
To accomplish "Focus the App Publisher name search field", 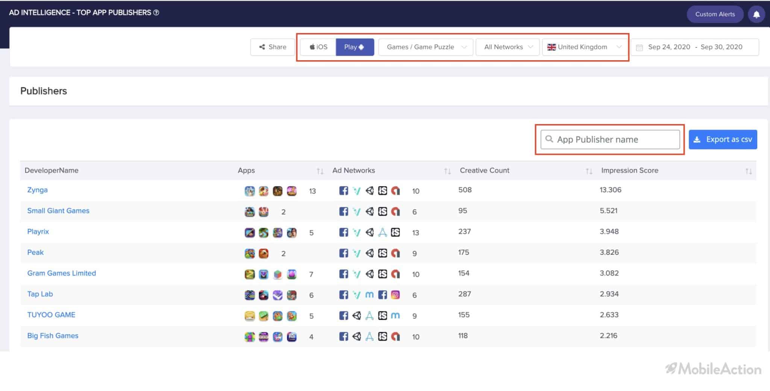I will coord(610,140).
